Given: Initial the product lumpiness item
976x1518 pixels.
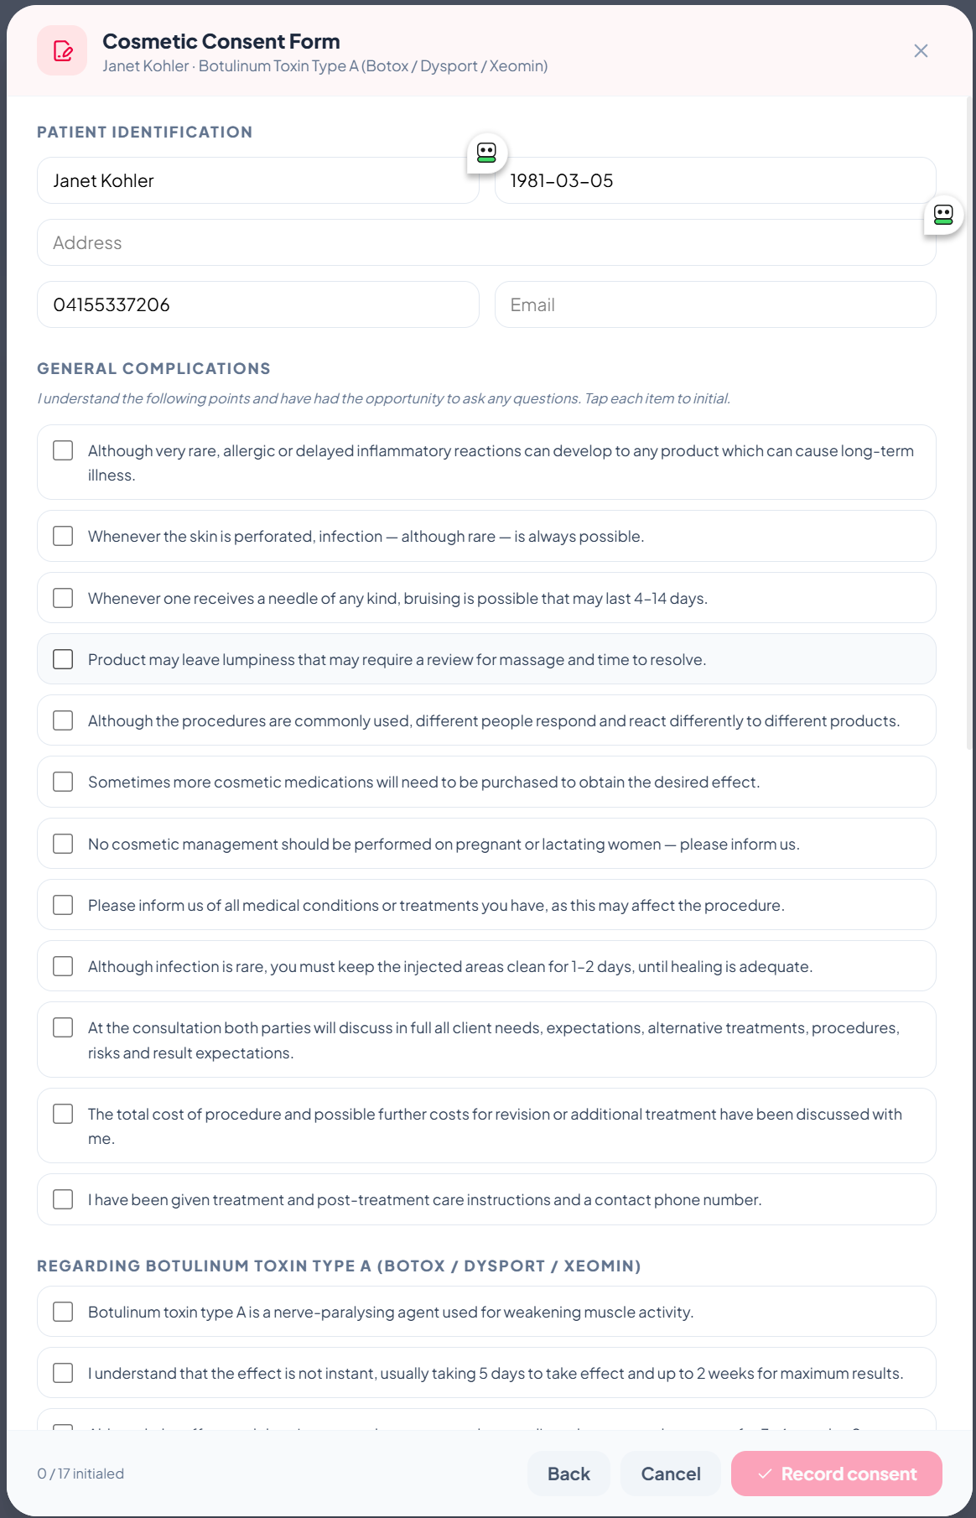Looking at the screenshot, I should pos(63,659).
